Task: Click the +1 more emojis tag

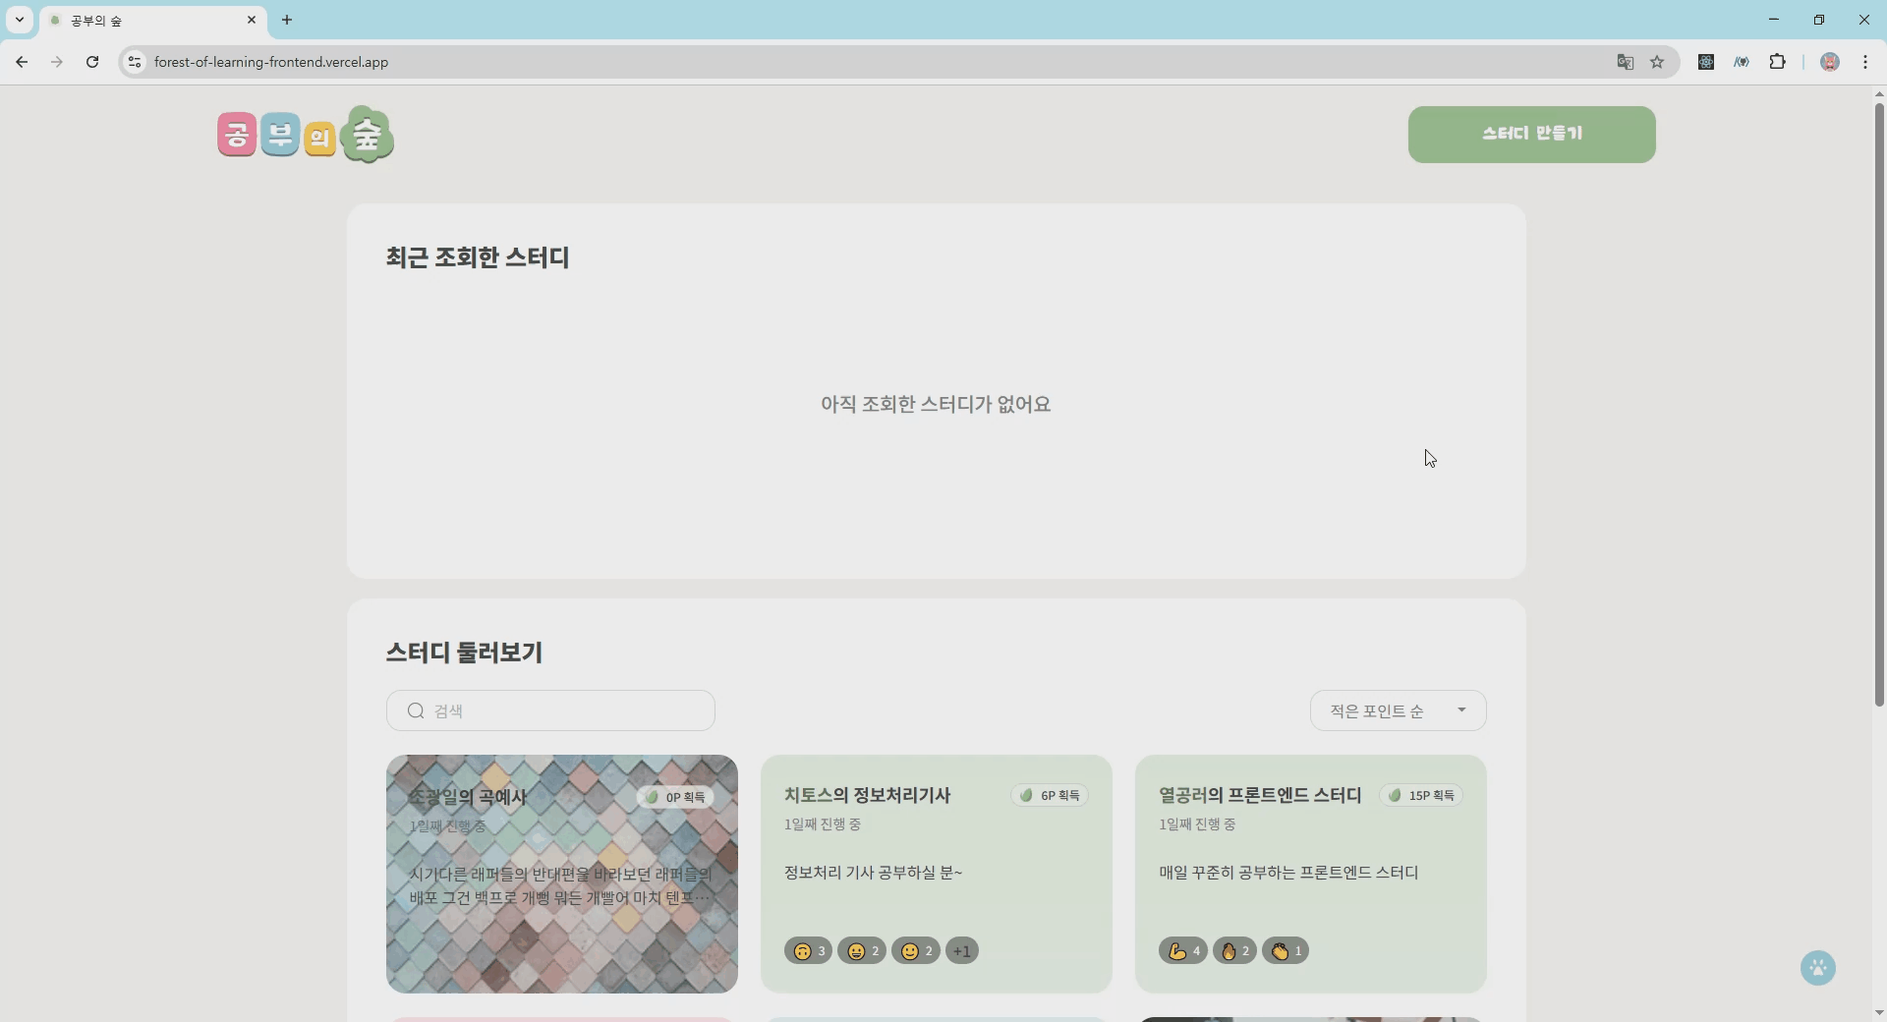Action: click(962, 950)
